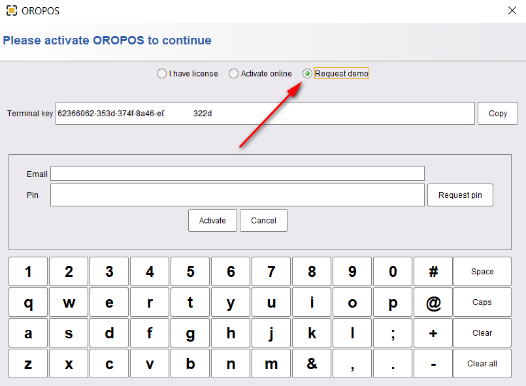Choose the 'Activate online' option
This screenshot has width=526, height=386.
point(260,73)
